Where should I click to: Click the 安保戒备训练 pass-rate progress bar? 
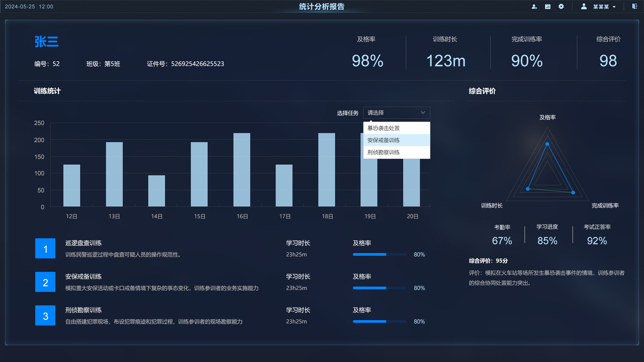[379, 288]
